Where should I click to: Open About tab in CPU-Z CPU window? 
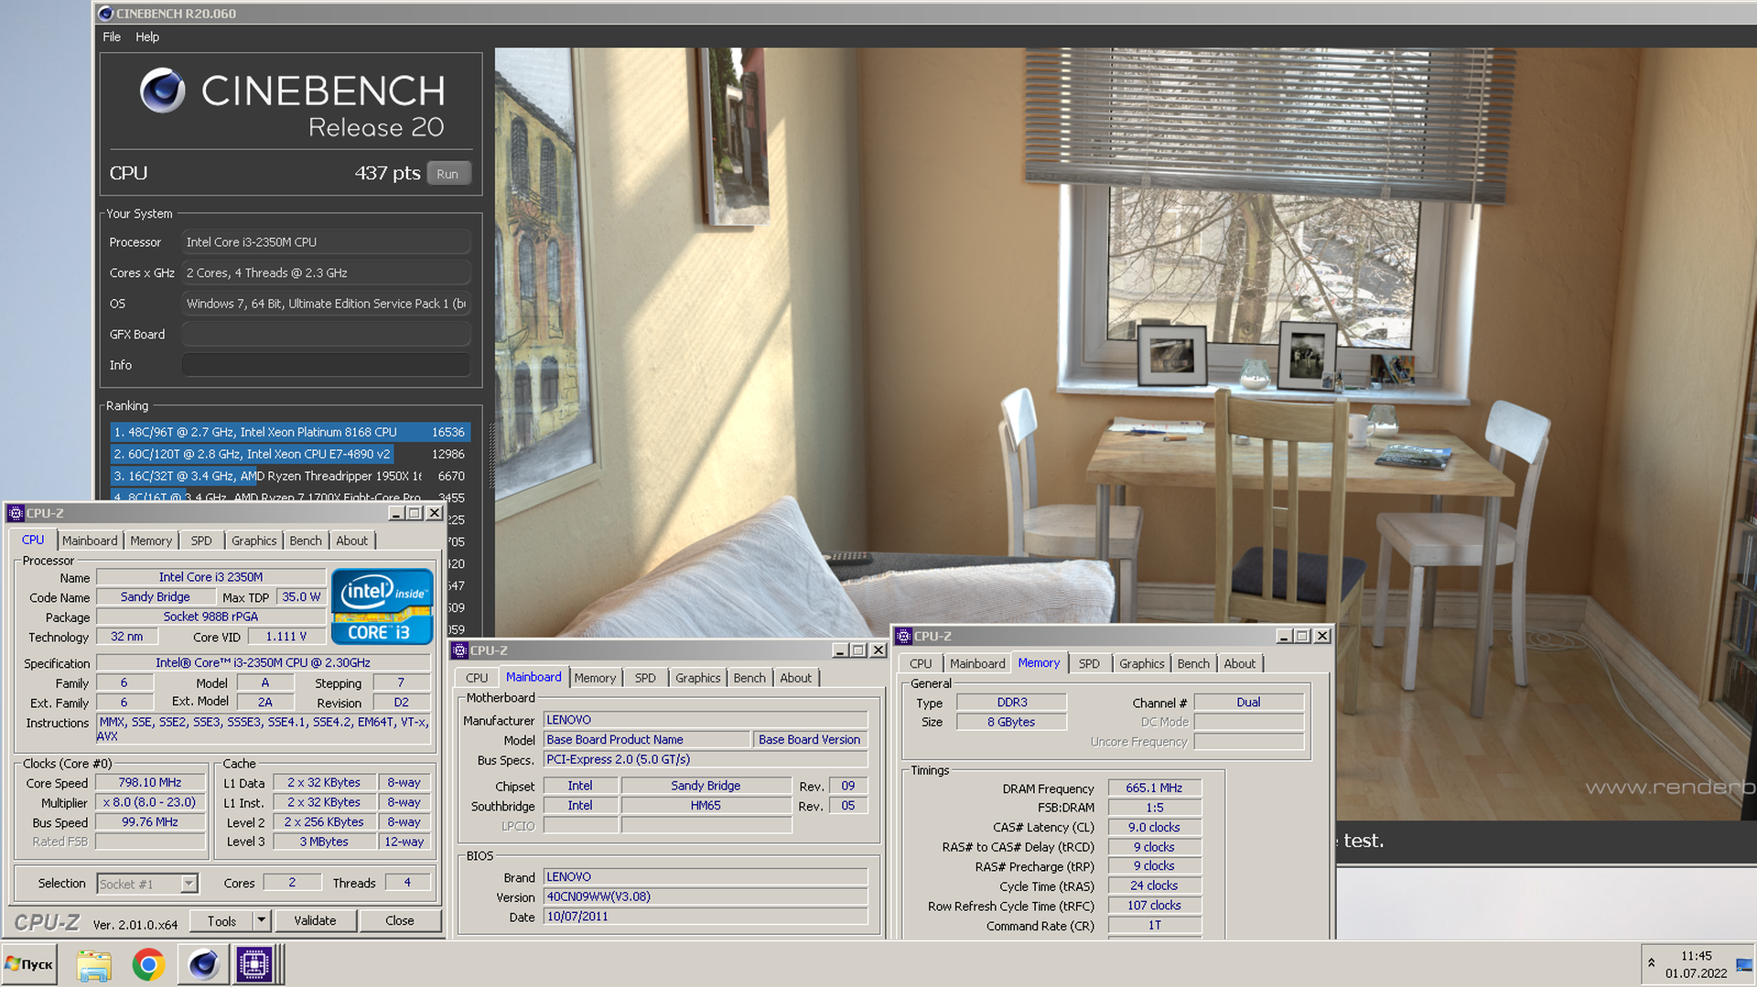[351, 541]
